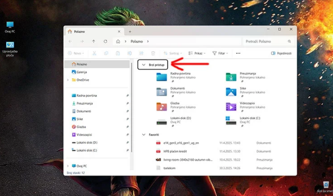Unpin Videozapisi via sidebar pin icon

(128, 135)
